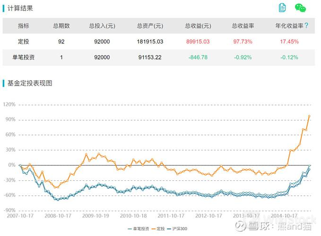Image resolution: width=321 pixels, height=236 pixels.
Task: Click the 单笔投资 total return value -846.78
Action: 198,57
